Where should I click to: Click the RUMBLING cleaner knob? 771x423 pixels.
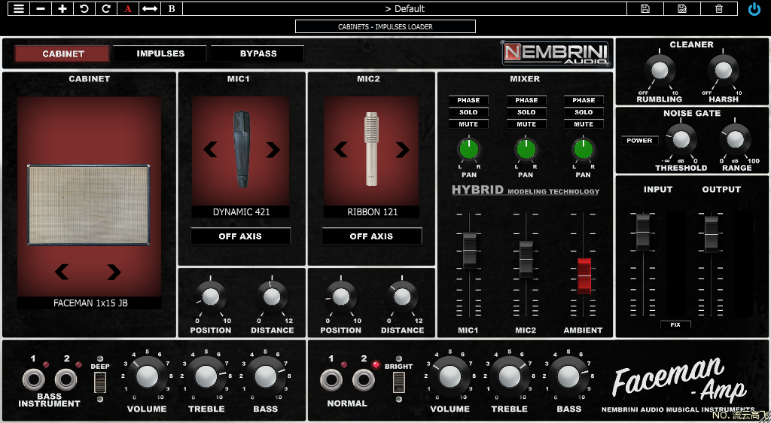[660, 71]
